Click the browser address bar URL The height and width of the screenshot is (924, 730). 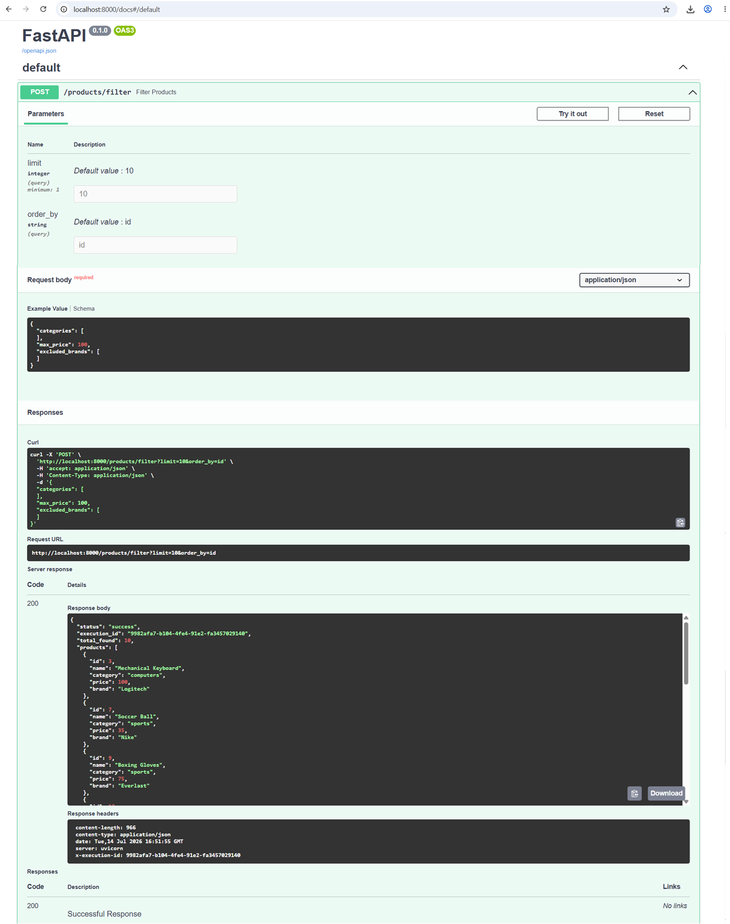pos(117,10)
